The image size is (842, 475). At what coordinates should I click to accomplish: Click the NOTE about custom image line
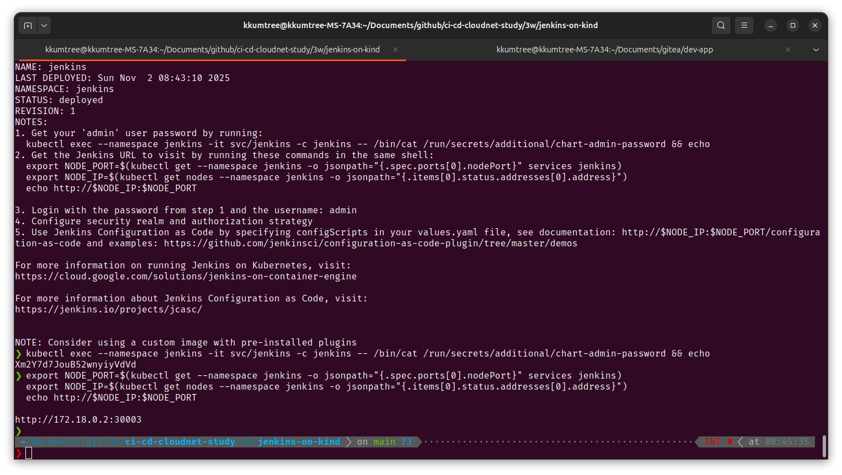[186, 343]
